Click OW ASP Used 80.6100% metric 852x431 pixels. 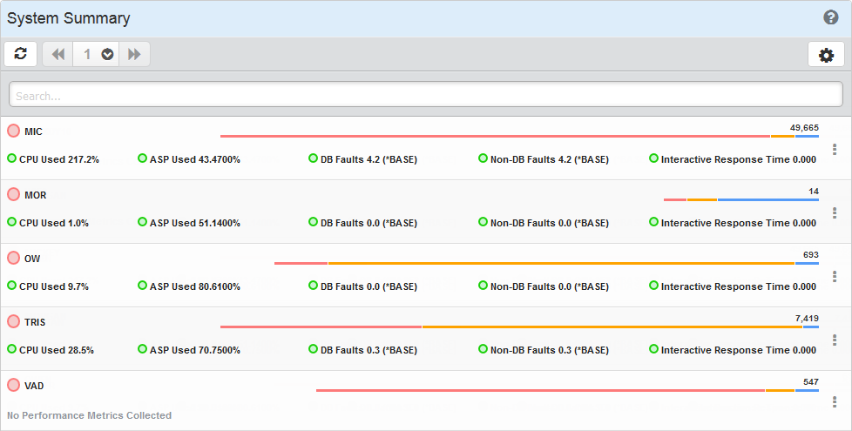coord(194,286)
